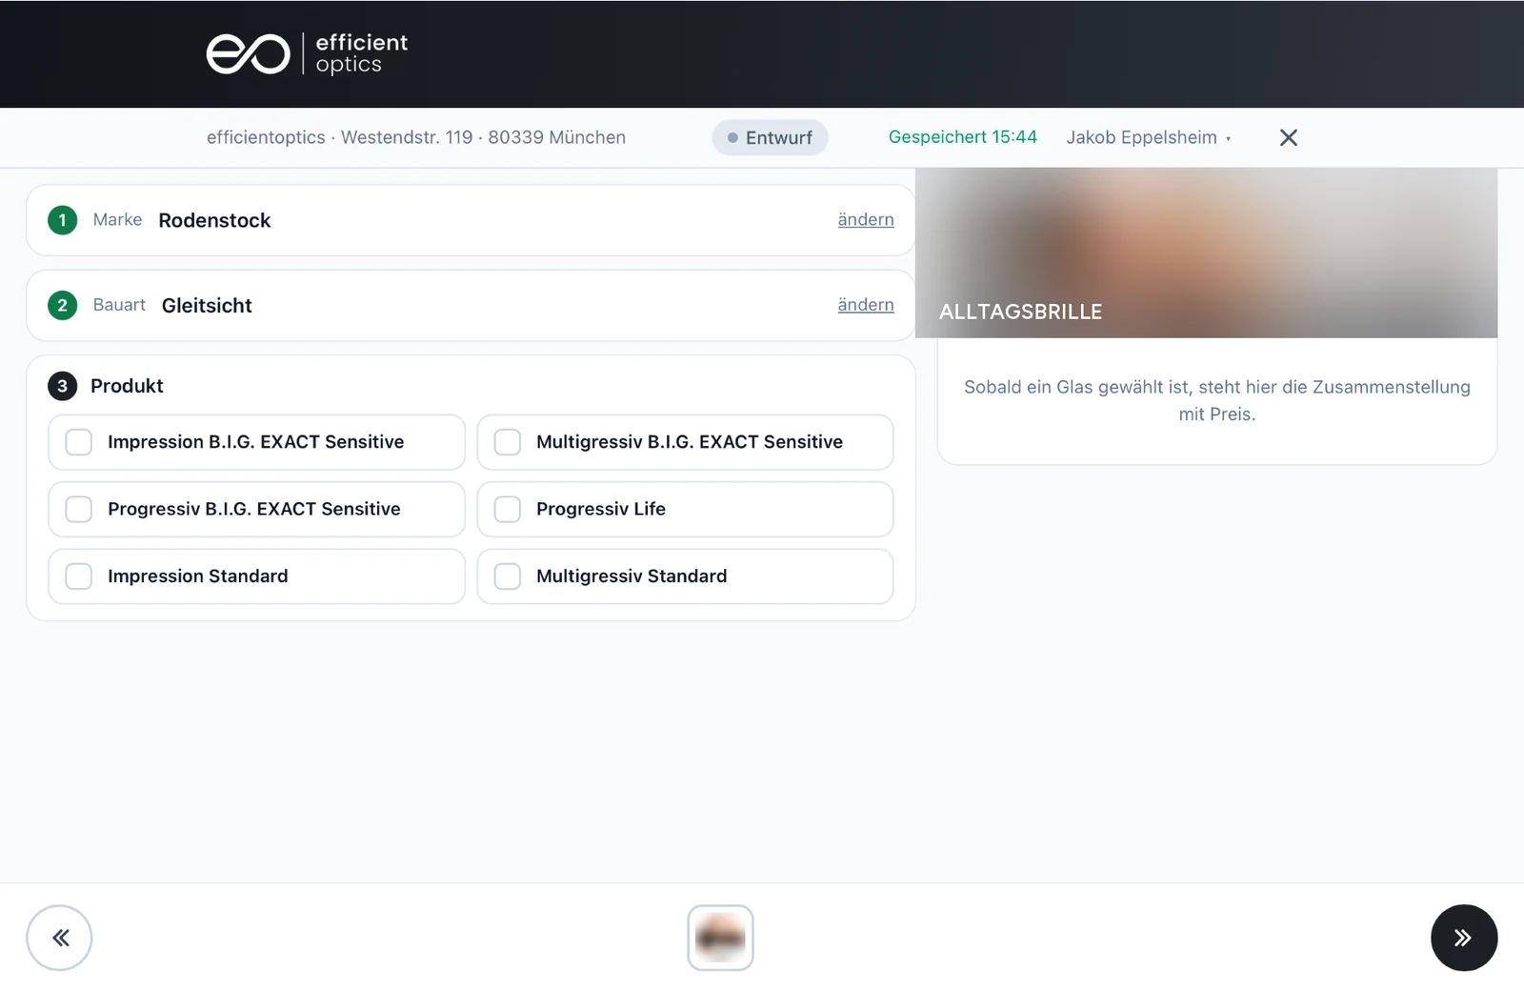Screen dimensions: 1524x991
Task: Click the Alltagsbrille preview image
Action: click(1206, 253)
